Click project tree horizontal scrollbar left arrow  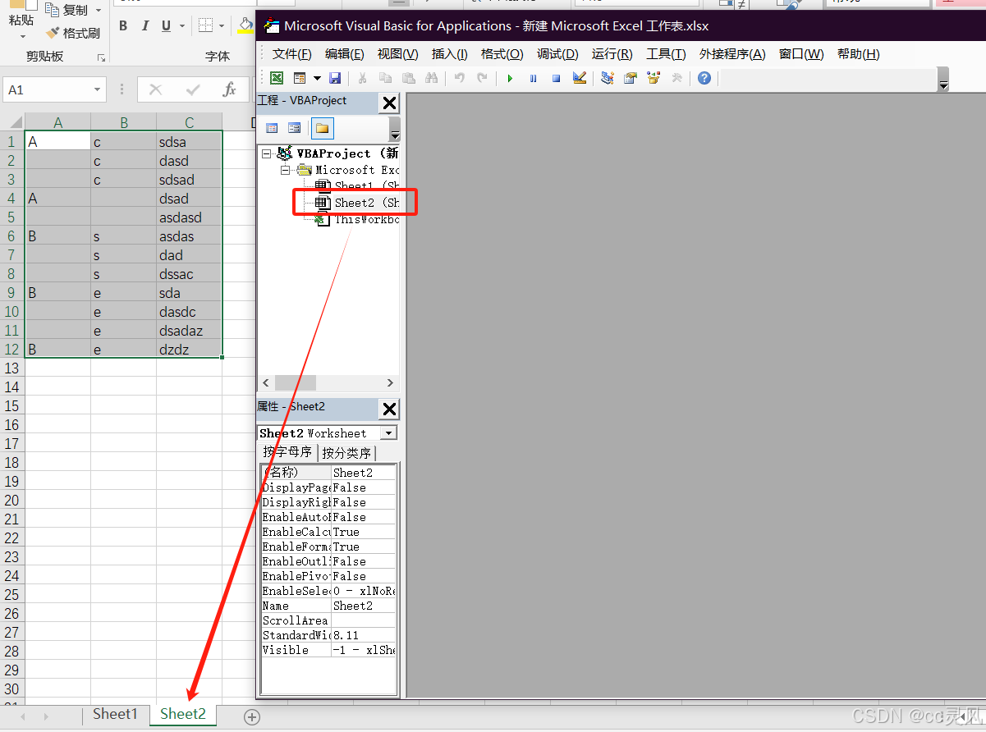265,383
